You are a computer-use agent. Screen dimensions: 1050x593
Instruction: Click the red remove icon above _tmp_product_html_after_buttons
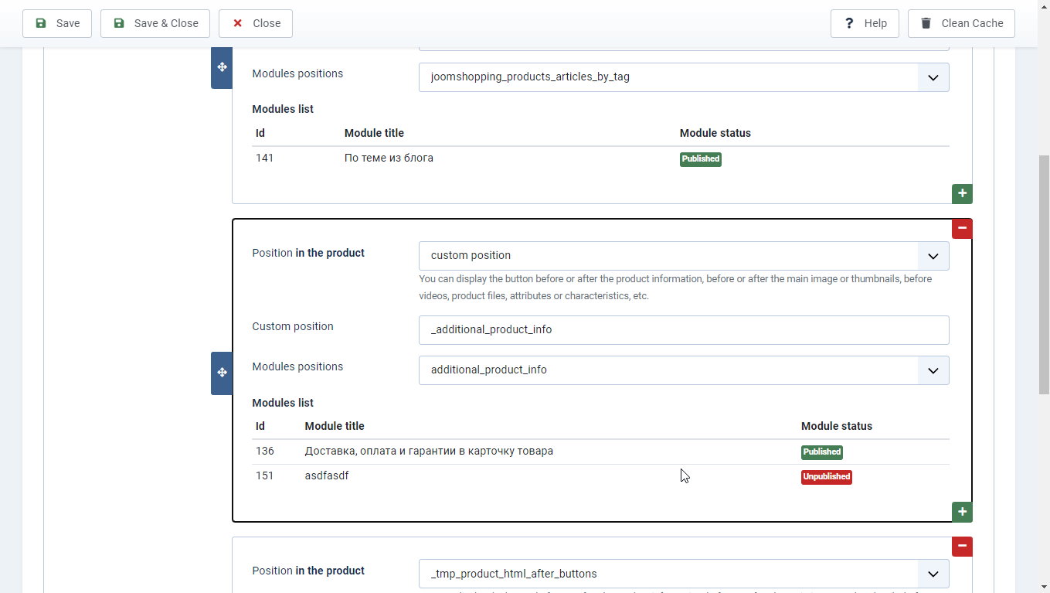pos(961,546)
